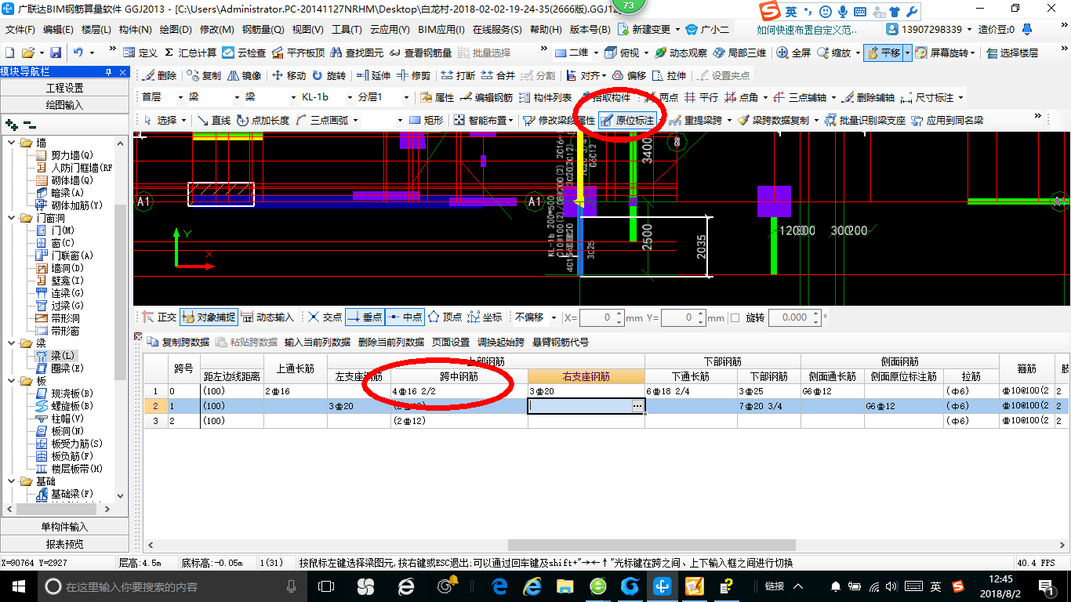This screenshot has width=1071, height=602.
Task: Select the 删除 delete tool
Action: [x=159, y=75]
